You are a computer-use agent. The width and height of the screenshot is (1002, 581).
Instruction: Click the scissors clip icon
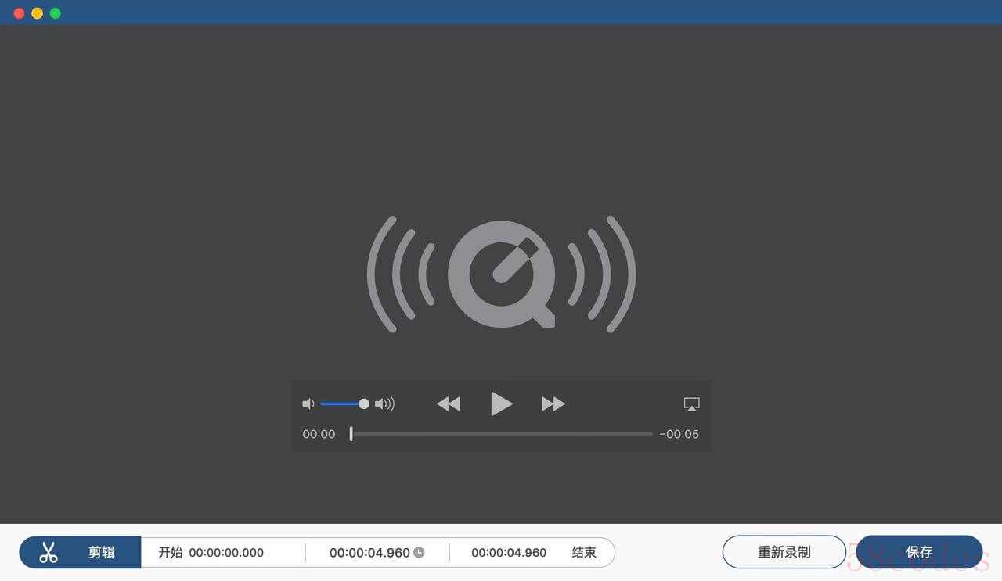click(x=49, y=552)
